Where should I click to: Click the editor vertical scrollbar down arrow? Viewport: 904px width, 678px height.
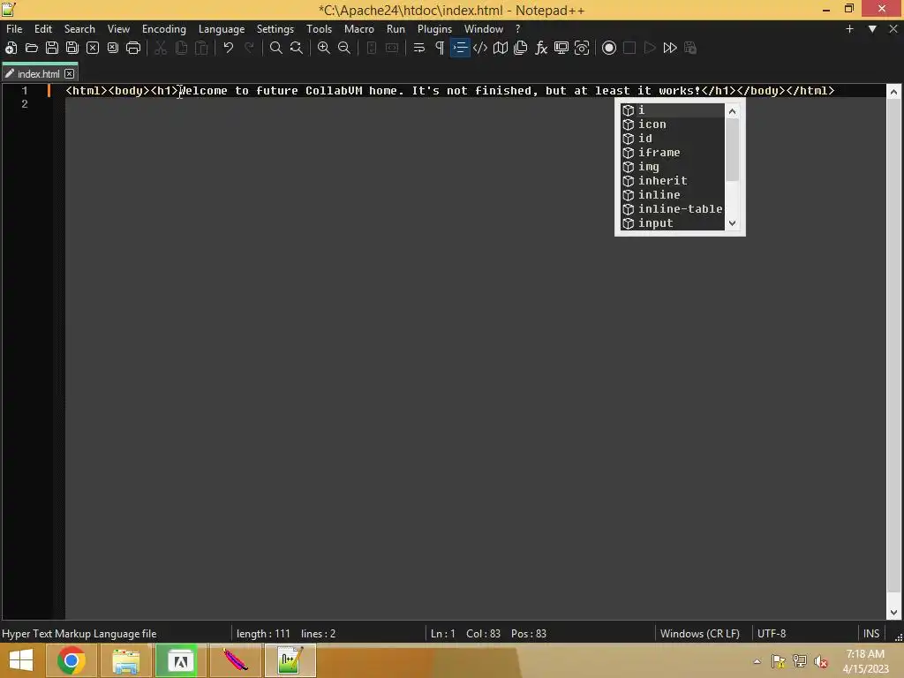click(893, 613)
